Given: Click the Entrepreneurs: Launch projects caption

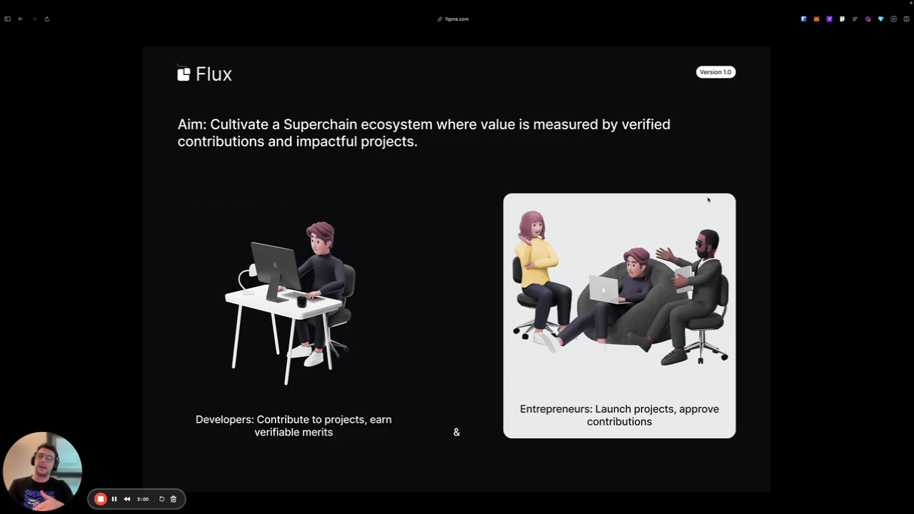Looking at the screenshot, I should pyautogui.click(x=619, y=415).
